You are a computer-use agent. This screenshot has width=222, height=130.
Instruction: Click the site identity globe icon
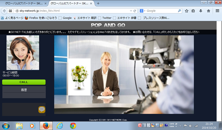[17, 11]
